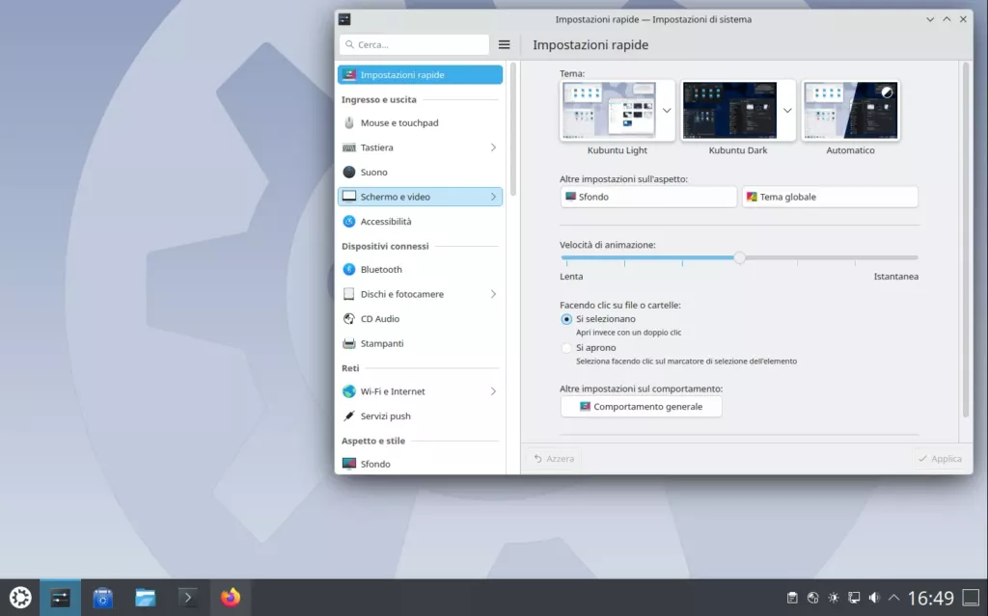Select the Si aprono radio option
The image size is (988, 616).
click(x=566, y=348)
